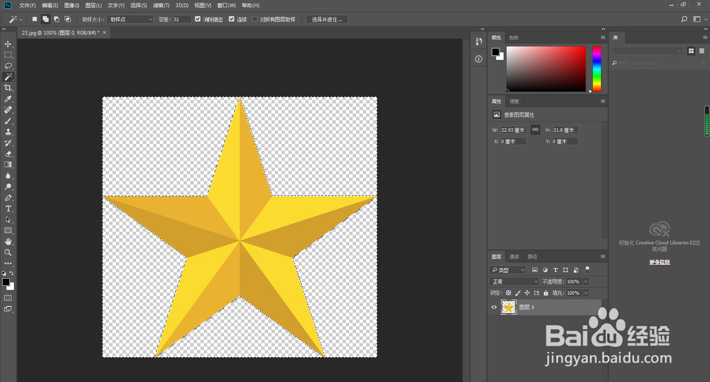
Task: Toggle lock transparent pixels in Layers panel
Action: tap(509, 293)
